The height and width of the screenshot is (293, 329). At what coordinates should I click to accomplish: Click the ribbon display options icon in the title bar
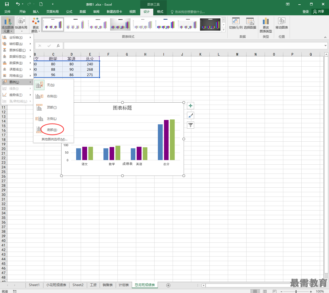(x=288, y=4)
